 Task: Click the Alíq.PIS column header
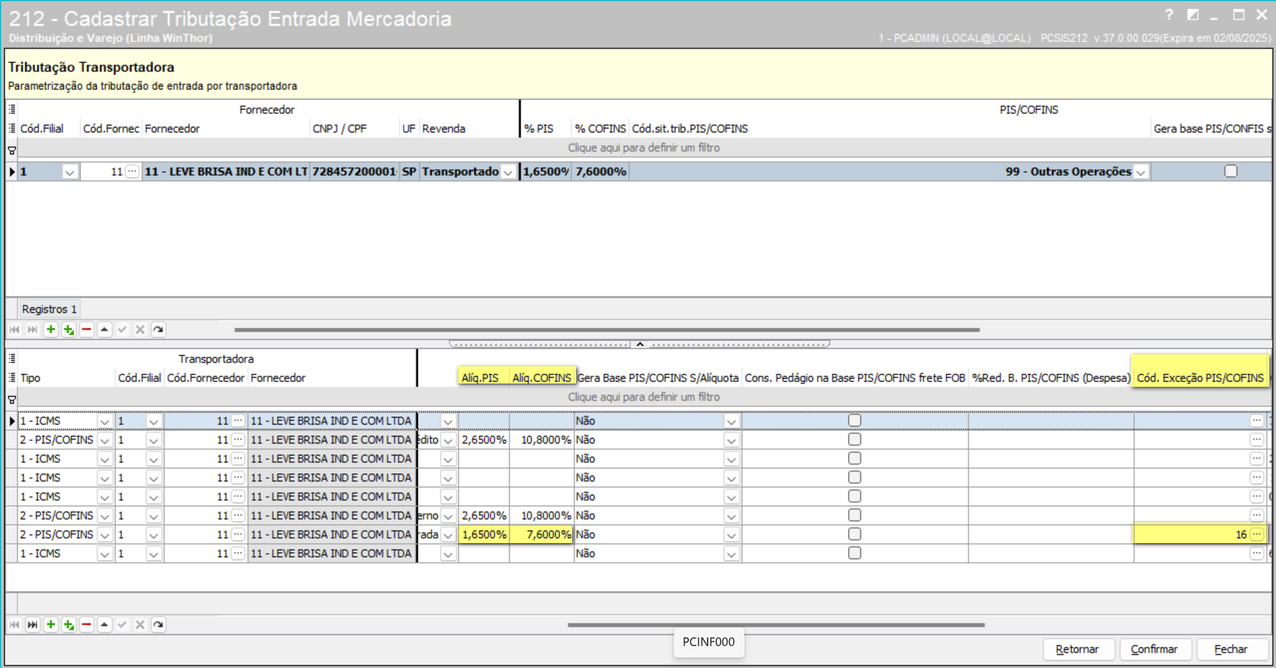pyautogui.click(x=480, y=378)
